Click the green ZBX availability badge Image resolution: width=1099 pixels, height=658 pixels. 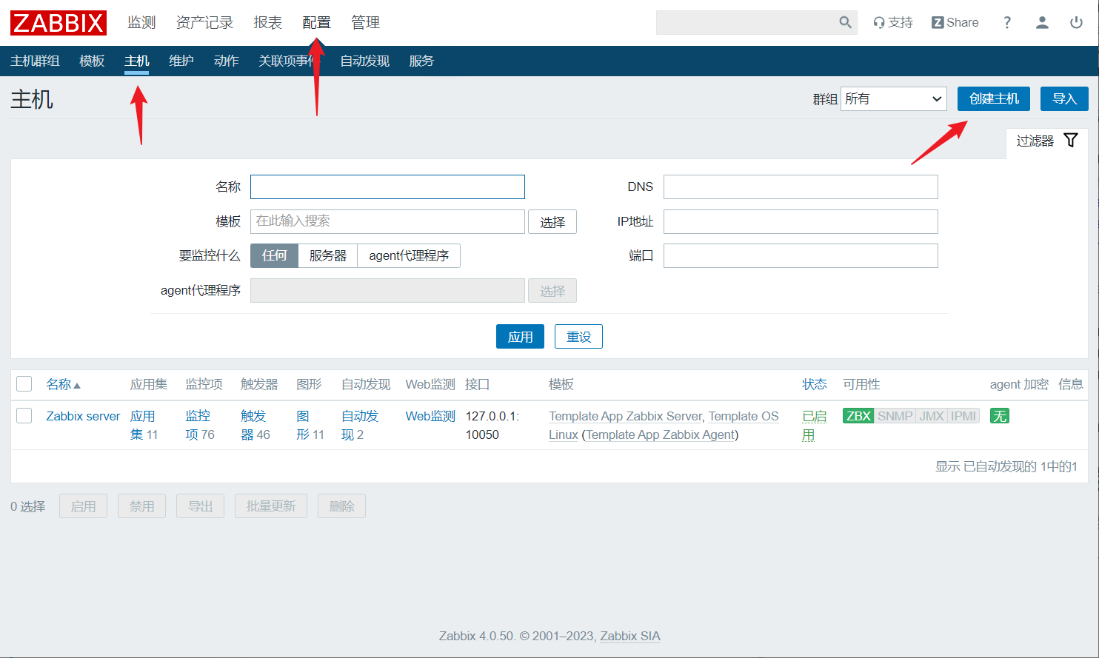pos(858,416)
